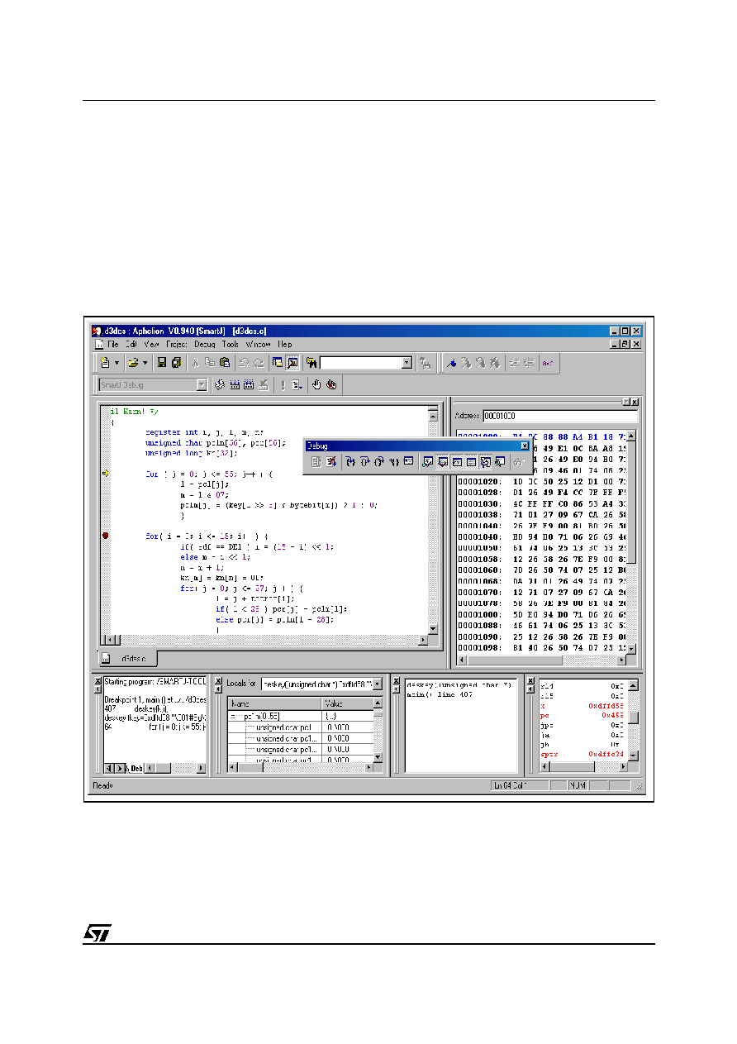Open the Debug menu
Image resolution: width=737 pixels, height=1044 pixels.
point(205,344)
